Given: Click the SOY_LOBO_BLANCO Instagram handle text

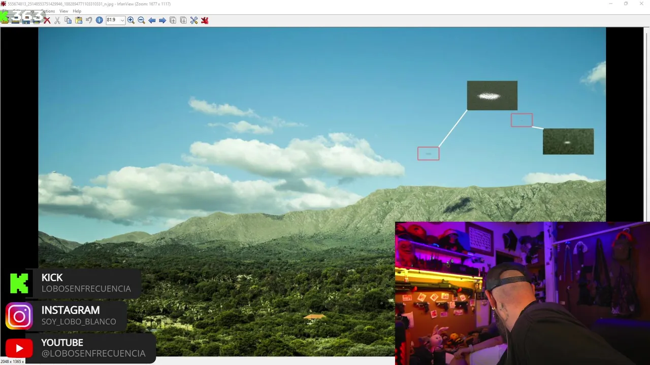Looking at the screenshot, I should pyautogui.click(x=79, y=321).
